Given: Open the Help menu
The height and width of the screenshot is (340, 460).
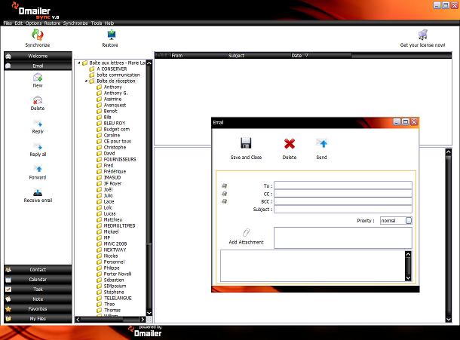Looking at the screenshot, I should coord(109,23).
